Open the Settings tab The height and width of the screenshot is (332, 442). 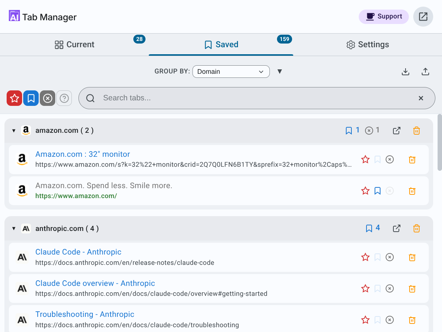368,45
